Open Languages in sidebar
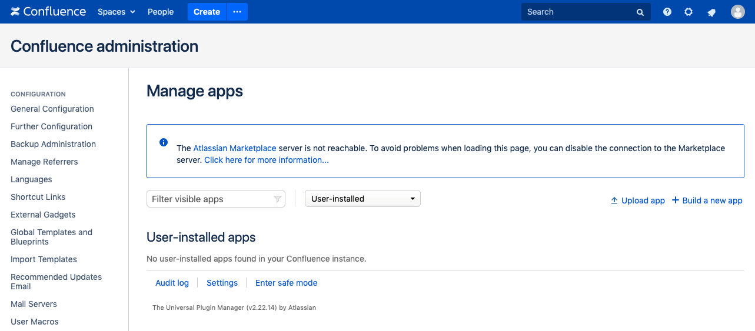The image size is (755, 331). click(31, 179)
